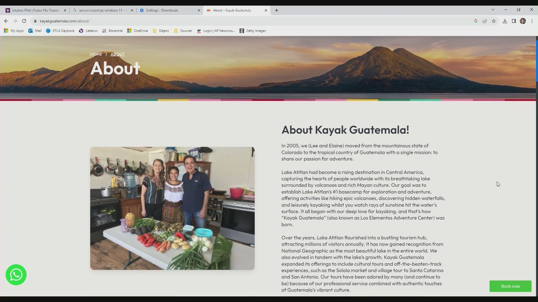Open the Getty Images bookmark

[x=253, y=31]
